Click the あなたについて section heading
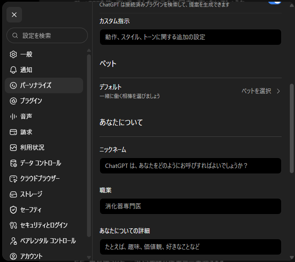295x262 pixels. tap(121, 123)
